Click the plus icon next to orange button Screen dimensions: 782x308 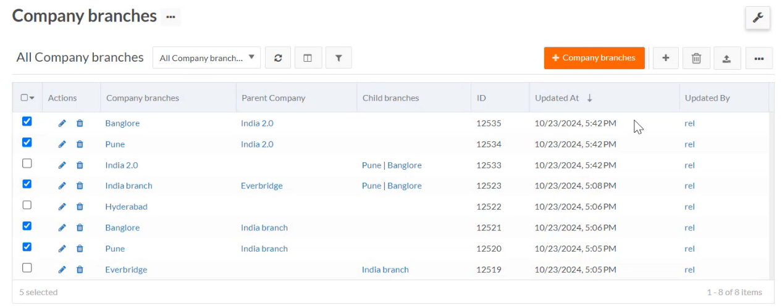[665, 58]
